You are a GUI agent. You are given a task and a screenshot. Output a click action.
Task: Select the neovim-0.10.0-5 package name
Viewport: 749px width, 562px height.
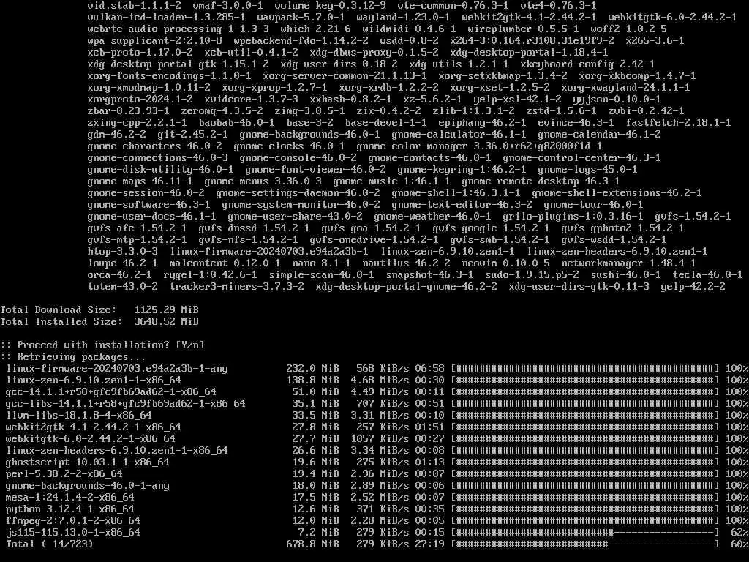pos(506,263)
